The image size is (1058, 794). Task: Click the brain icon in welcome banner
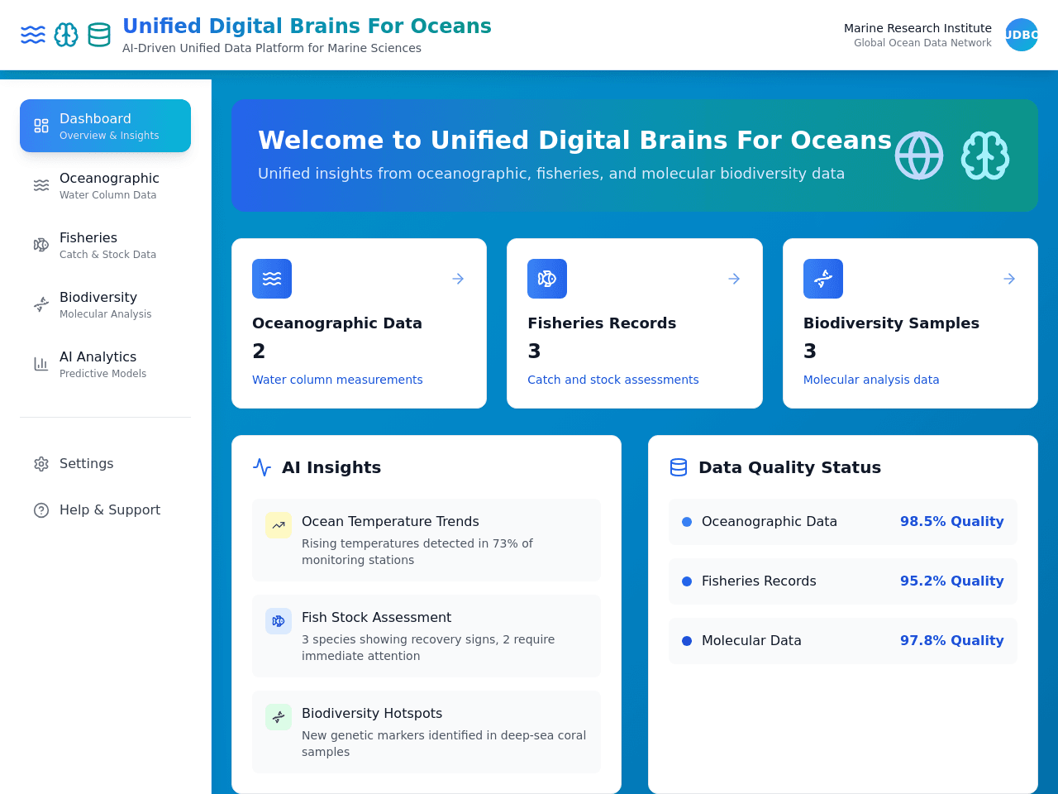985,155
